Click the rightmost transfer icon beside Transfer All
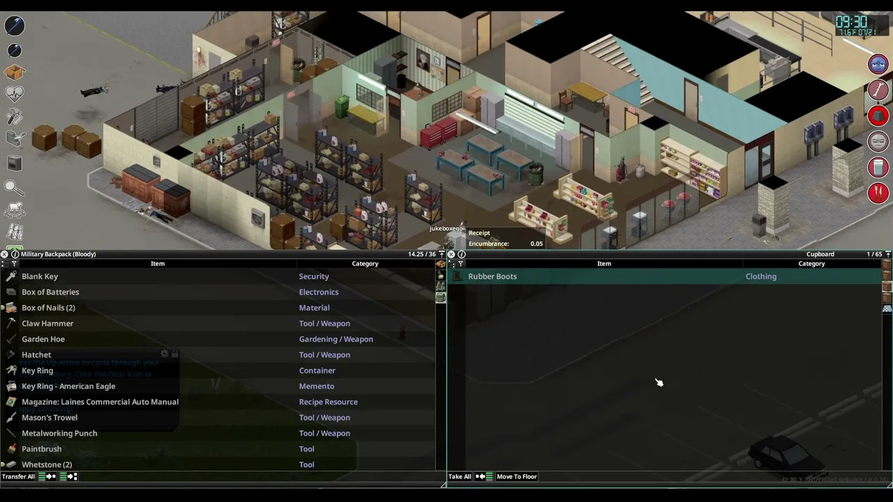The width and height of the screenshot is (893, 502). pos(69,477)
